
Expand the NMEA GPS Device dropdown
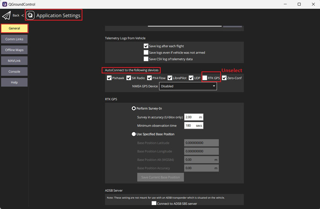[188, 86]
